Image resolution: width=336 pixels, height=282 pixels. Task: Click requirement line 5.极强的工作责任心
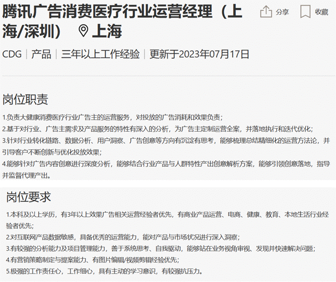click(104, 271)
